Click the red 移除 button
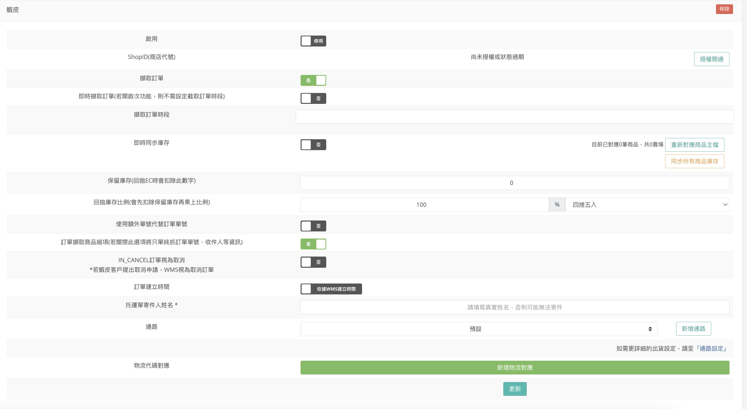 (724, 9)
